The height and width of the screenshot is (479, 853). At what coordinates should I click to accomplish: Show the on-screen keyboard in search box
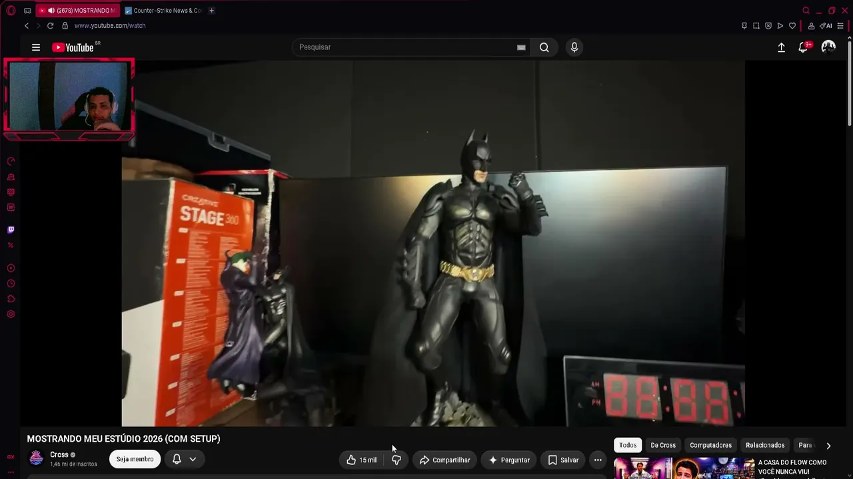coord(521,47)
